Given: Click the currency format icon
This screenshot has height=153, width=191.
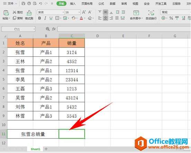Looking at the screenshot, I should pos(163,18).
